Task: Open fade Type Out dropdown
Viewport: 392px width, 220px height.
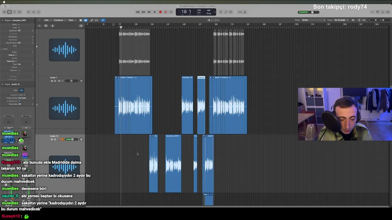Action: [x=25, y=64]
